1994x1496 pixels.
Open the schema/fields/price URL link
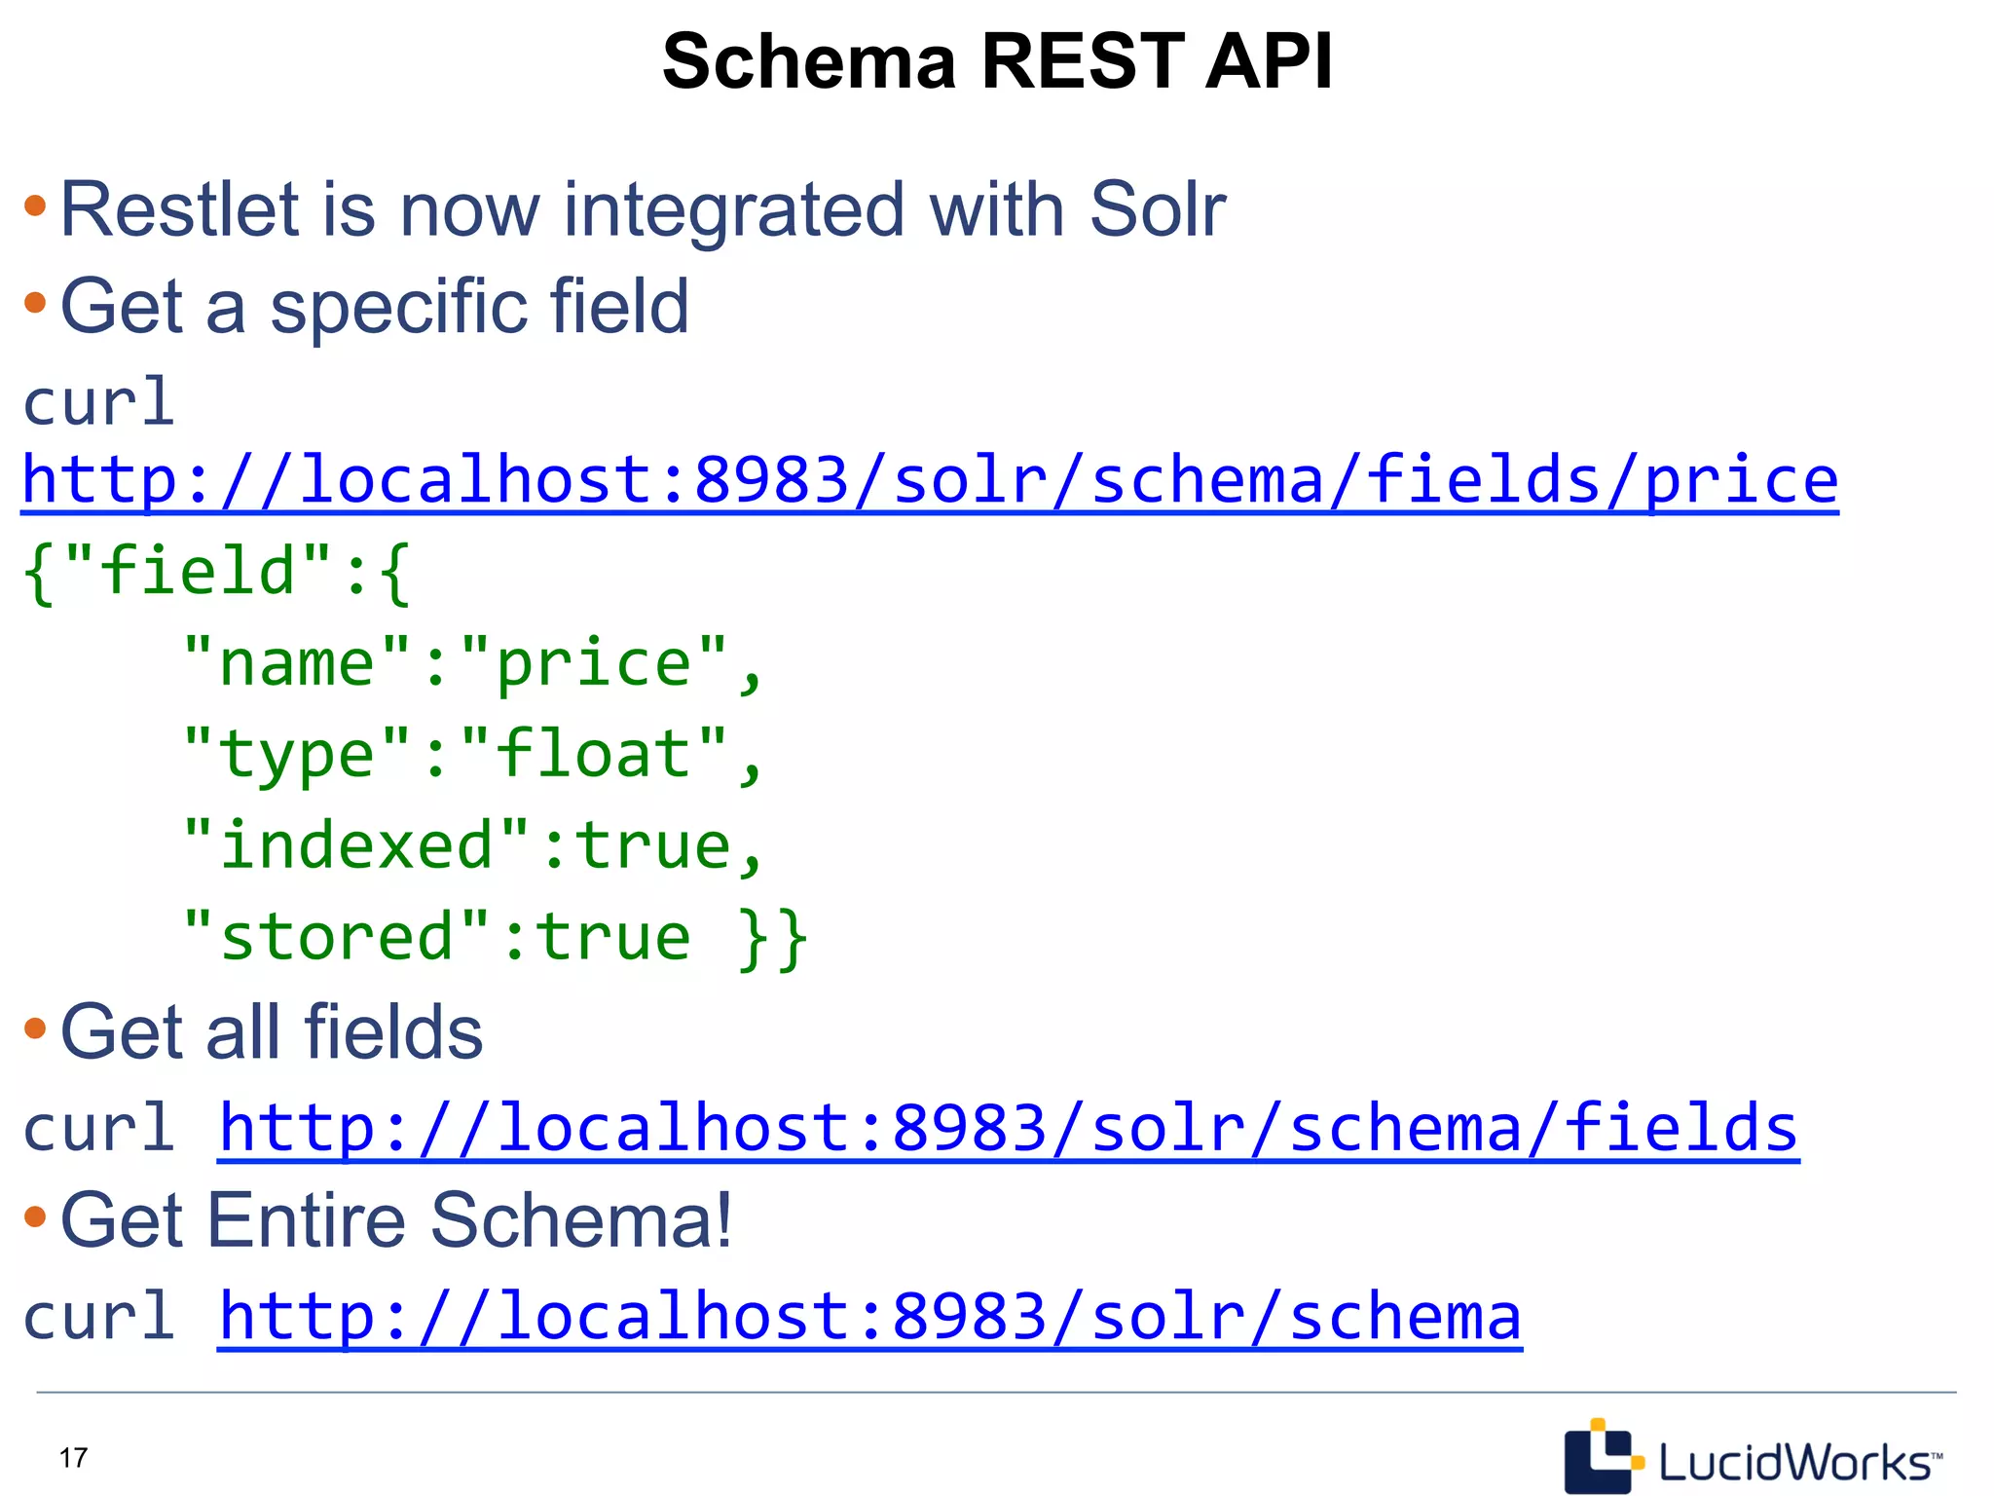[x=930, y=480]
